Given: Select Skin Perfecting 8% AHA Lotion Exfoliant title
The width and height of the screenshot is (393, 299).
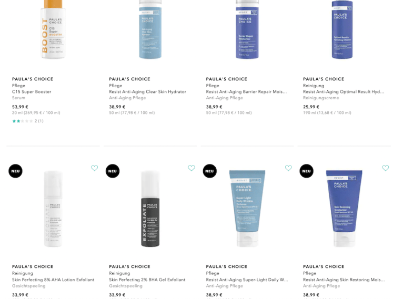Looking at the screenshot, I should pos(53,280).
